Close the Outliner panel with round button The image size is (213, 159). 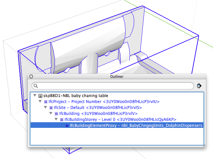point(31,77)
